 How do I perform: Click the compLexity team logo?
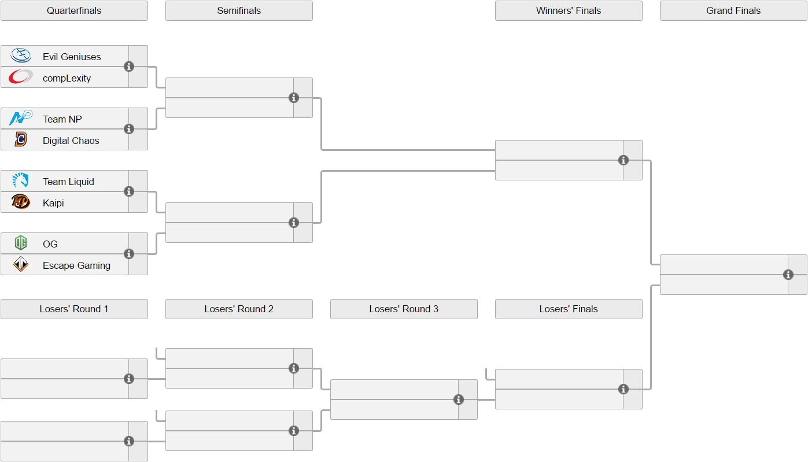point(21,77)
